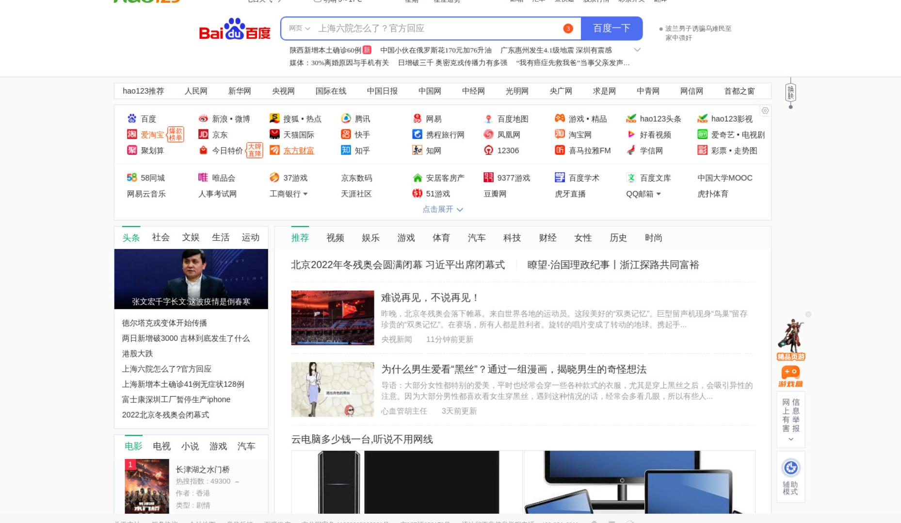Viewport: 901px width, 523px height.
Task: Click the 搜狐 site icon
Action: (274, 119)
